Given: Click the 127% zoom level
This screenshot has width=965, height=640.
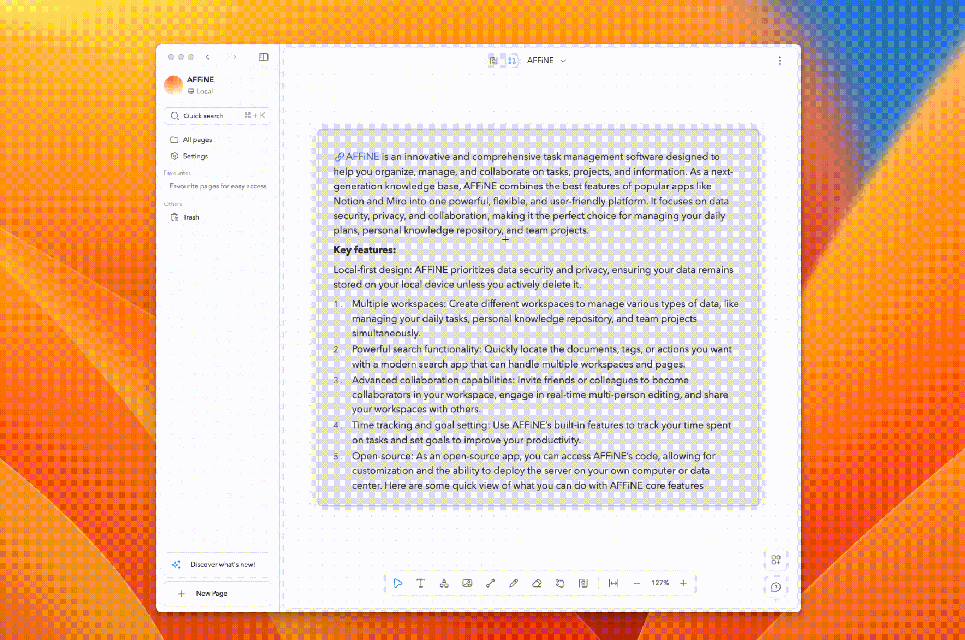Looking at the screenshot, I should (660, 583).
